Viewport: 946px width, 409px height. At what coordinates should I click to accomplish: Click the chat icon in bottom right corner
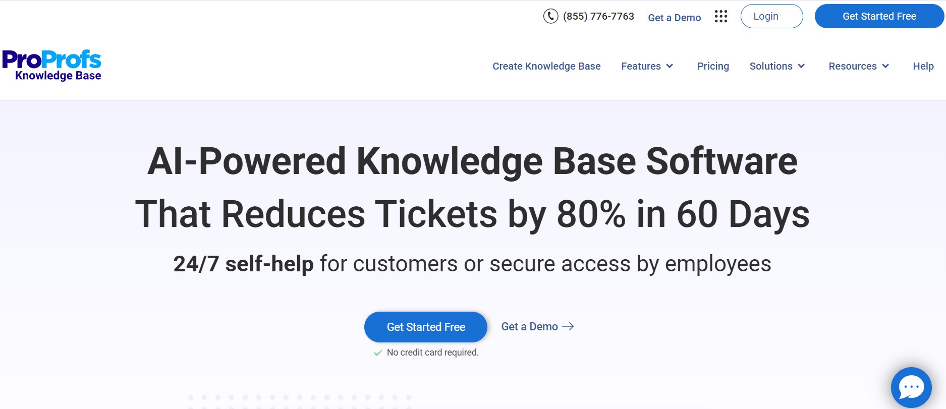click(911, 386)
